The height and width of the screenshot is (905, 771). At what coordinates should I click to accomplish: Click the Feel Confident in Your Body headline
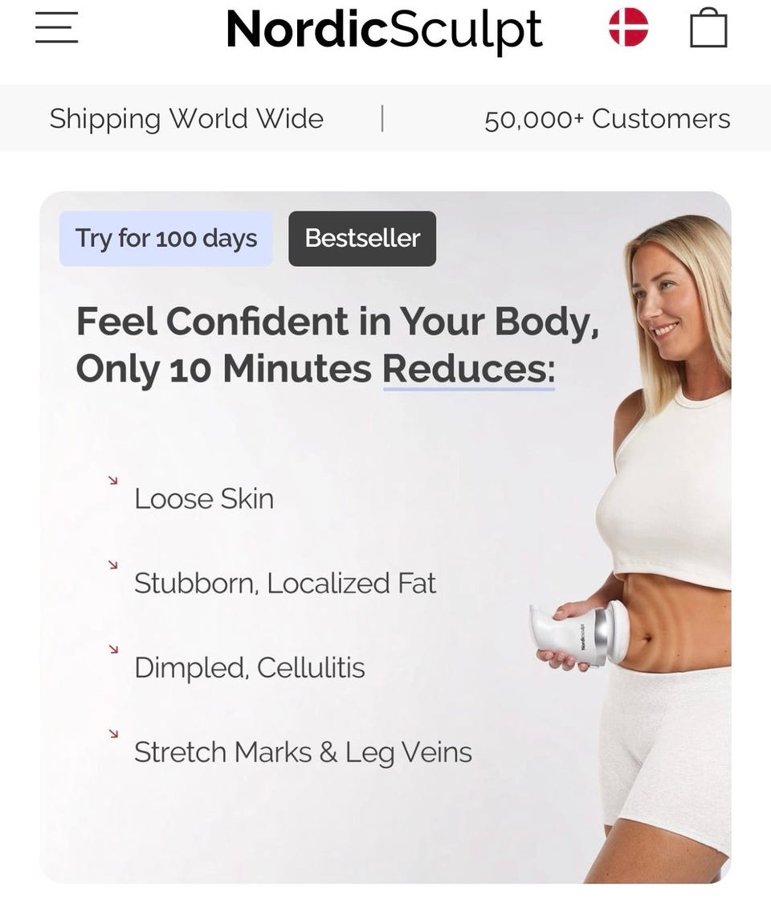coord(338,345)
